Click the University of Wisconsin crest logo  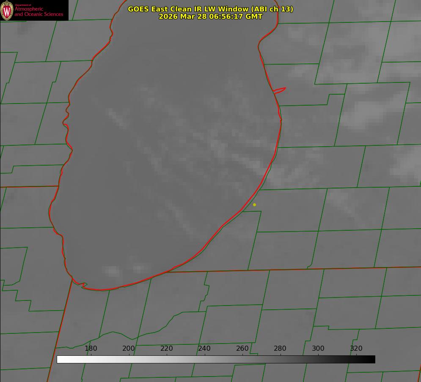pyautogui.click(x=7, y=10)
